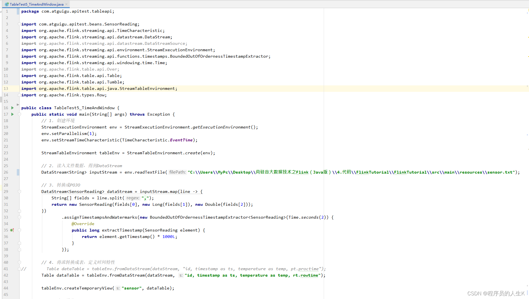The height and width of the screenshot is (299, 529).
Task: Select the TableTest5_TimeAndWindow.java editor tab
Action: tap(36, 4)
